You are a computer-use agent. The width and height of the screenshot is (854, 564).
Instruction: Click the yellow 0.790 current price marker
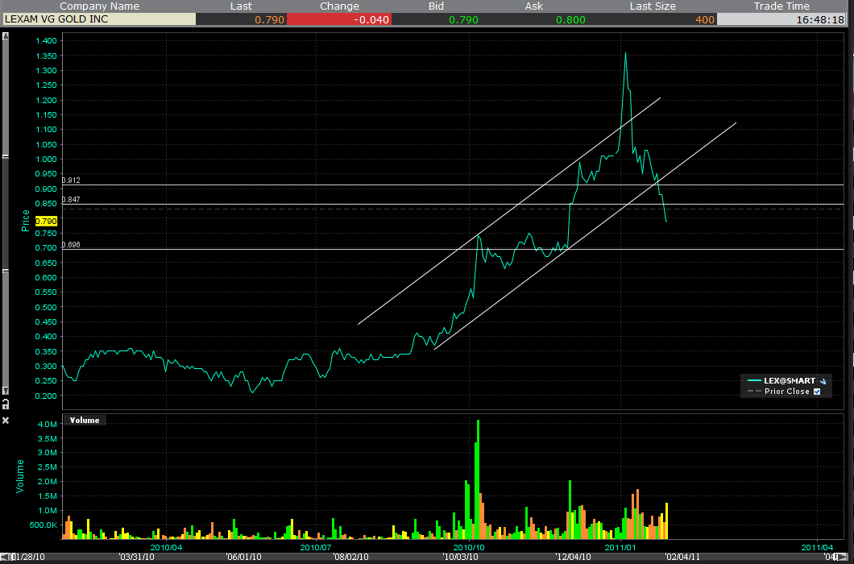tap(46, 222)
